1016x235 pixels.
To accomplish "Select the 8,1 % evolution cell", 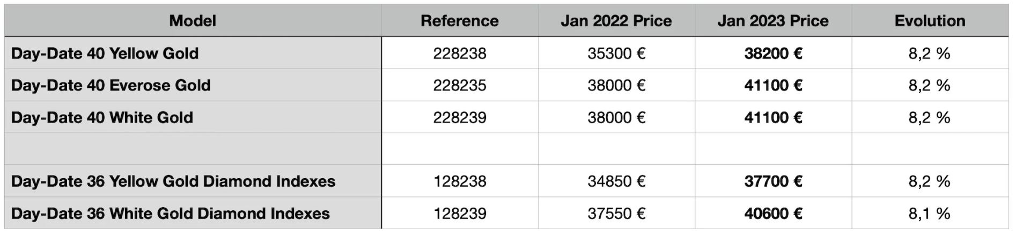I will click(929, 214).
